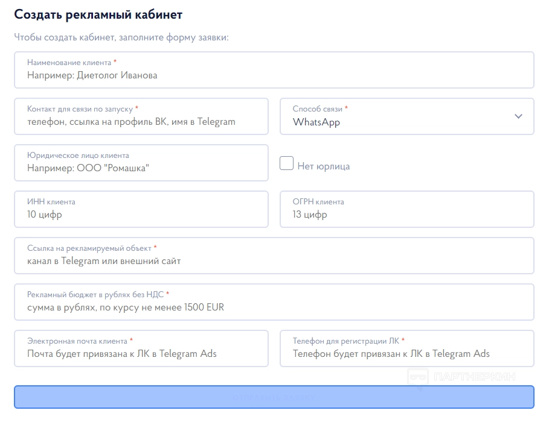Click the chevron arrow in Способ связи
This screenshot has height=422, width=546.
click(x=518, y=116)
